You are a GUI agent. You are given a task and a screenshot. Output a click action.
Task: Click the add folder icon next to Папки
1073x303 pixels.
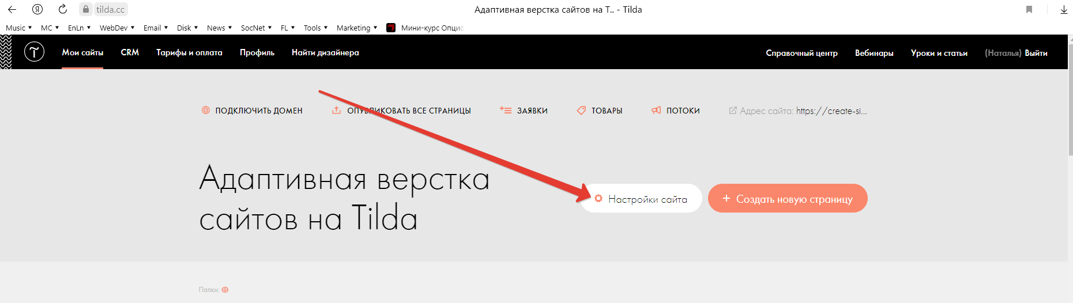[x=225, y=290]
